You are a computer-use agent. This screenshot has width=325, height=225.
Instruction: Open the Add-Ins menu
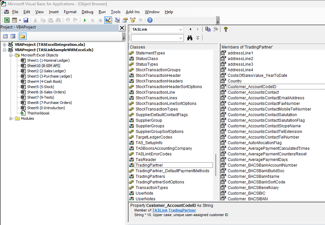[x=133, y=12]
